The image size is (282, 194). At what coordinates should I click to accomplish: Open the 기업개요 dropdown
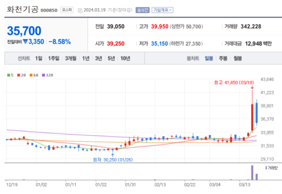coord(162,10)
